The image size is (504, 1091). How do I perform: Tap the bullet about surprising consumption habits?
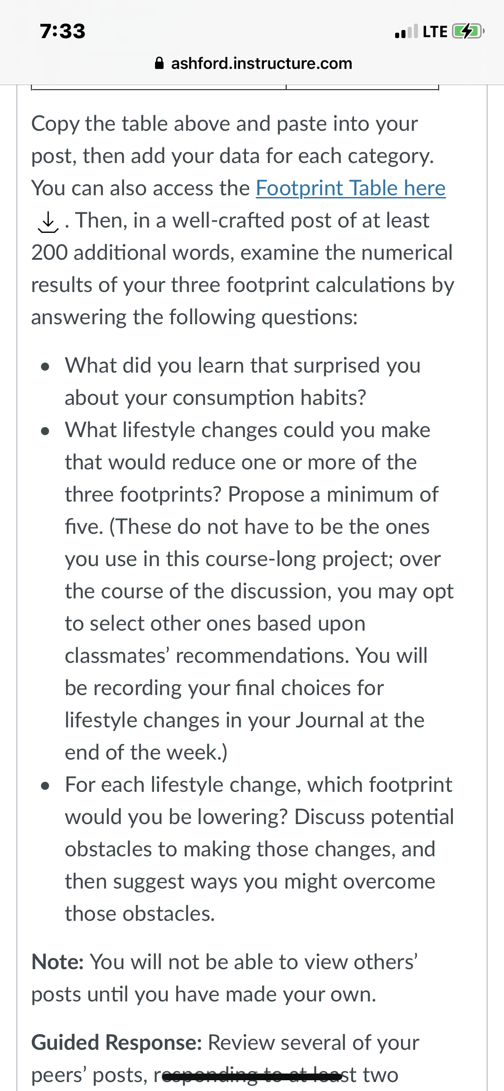pyautogui.click(x=242, y=382)
